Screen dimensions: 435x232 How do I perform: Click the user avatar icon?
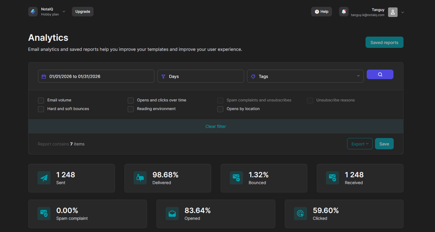pyautogui.click(x=393, y=12)
